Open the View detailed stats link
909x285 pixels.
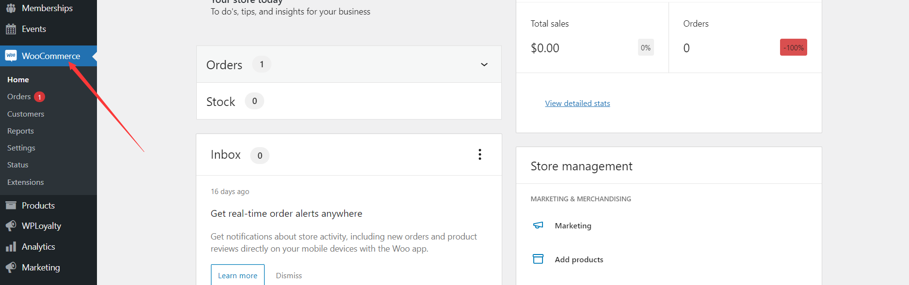577,103
